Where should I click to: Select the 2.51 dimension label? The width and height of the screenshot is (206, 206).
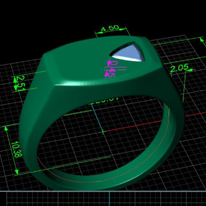click(x=21, y=83)
